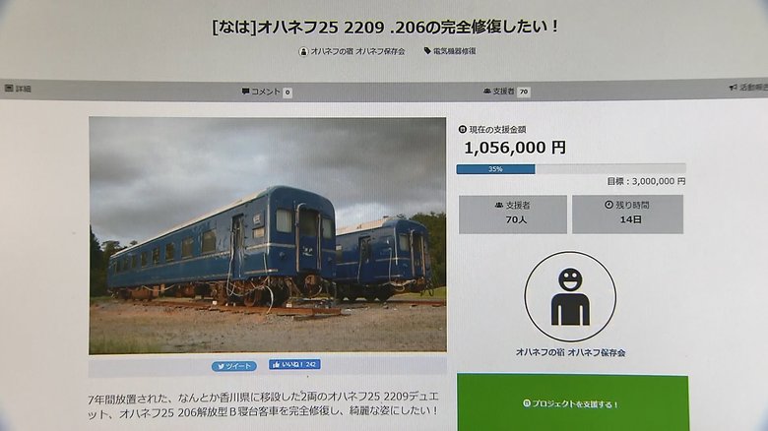Click the 電気機器修復 tag link
This screenshot has height=431, width=768.
pos(454,51)
